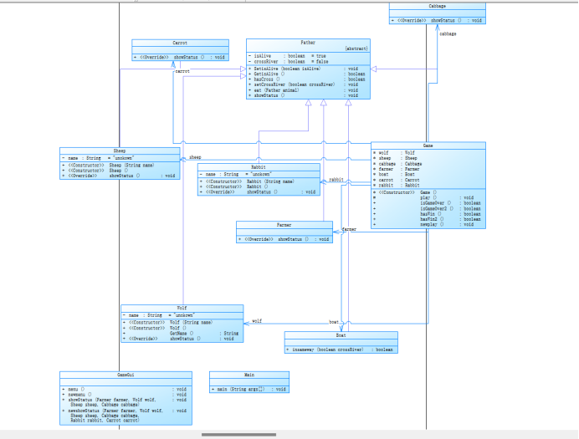Click the 'farmer' association label
Image resolution: width=579 pixels, height=439 pixels.
(349, 229)
